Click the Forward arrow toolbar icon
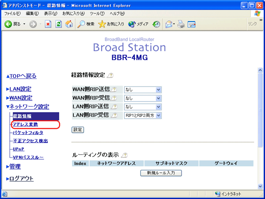Viewport: 265px width, 199px height. click(33, 24)
